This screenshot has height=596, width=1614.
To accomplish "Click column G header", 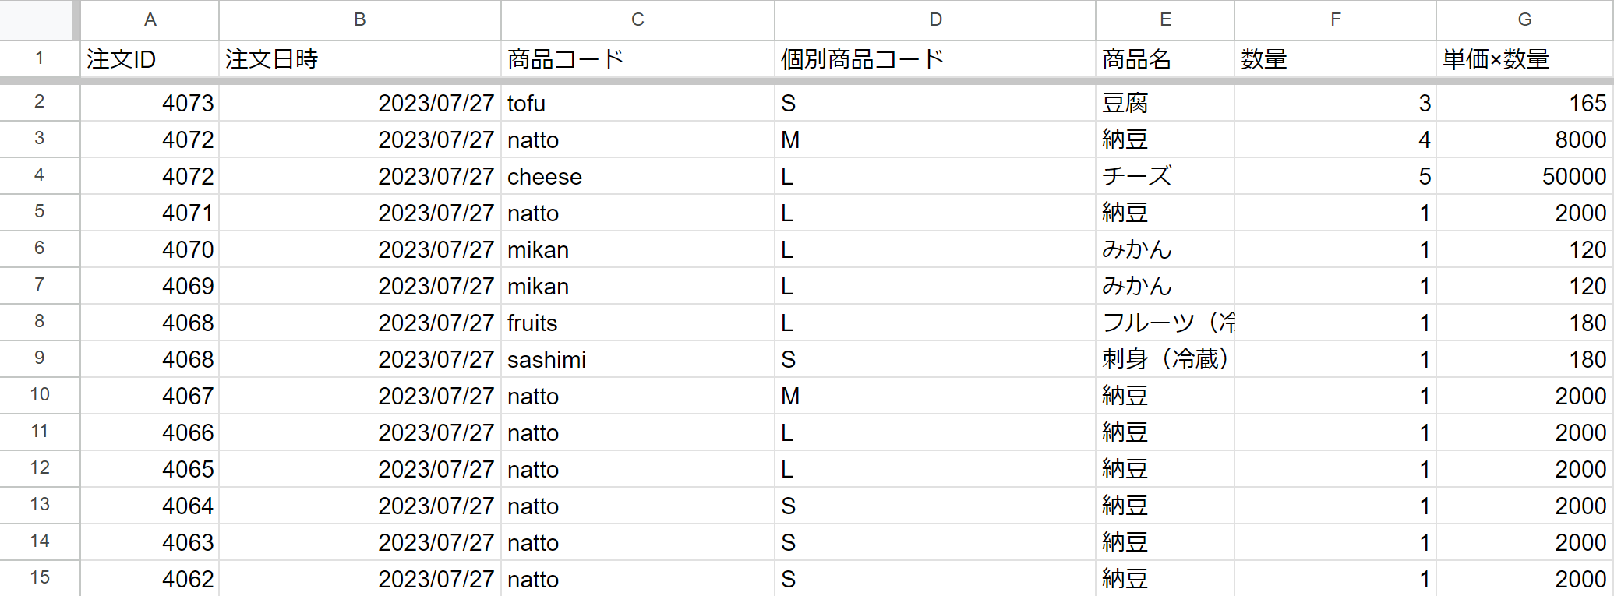I will pos(1524,19).
